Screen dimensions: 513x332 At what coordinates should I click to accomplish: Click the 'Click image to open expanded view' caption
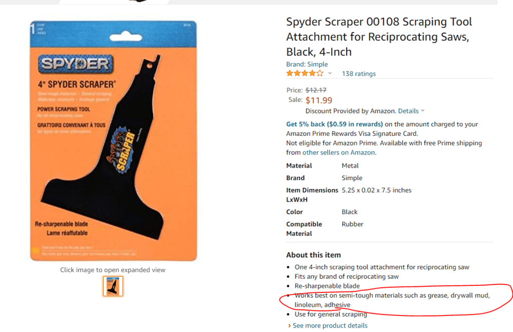coord(113,270)
